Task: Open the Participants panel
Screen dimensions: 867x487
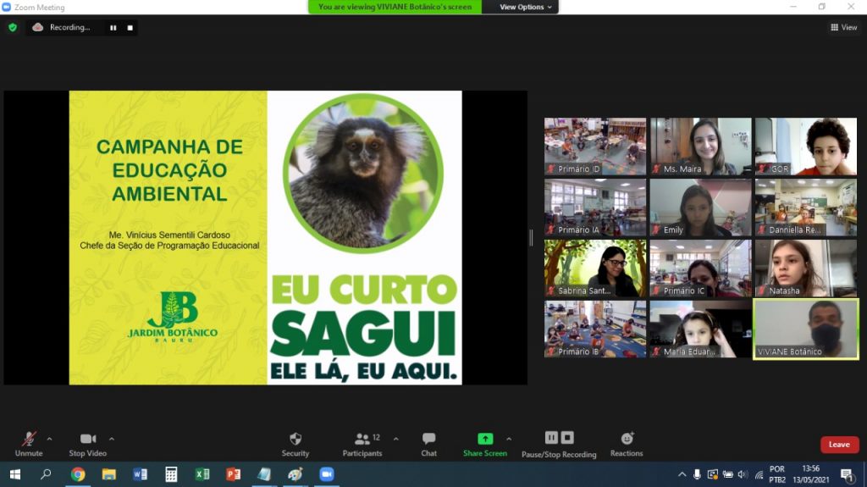Action: coord(362,443)
